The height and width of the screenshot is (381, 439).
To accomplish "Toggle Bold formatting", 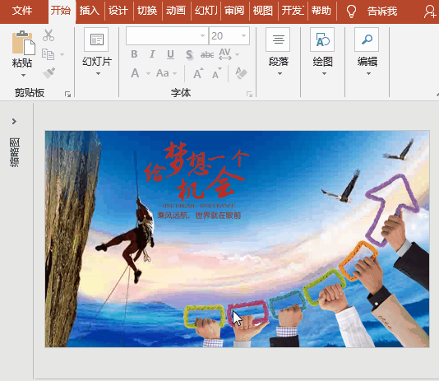I will point(134,54).
